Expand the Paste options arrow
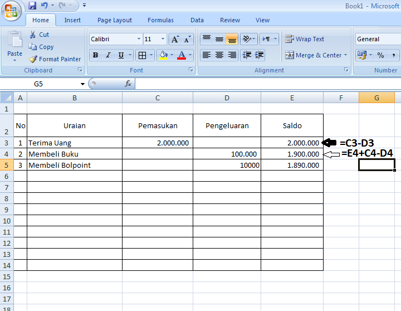The width and height of the screenshot is (401, 311). 14,60
